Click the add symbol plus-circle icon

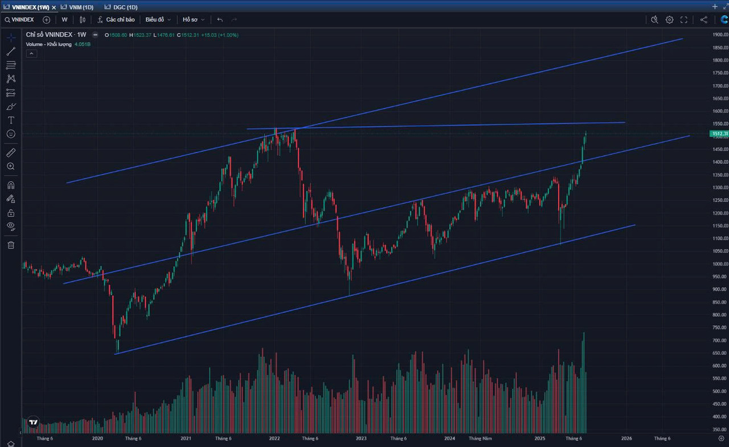(x=47, y=19)
